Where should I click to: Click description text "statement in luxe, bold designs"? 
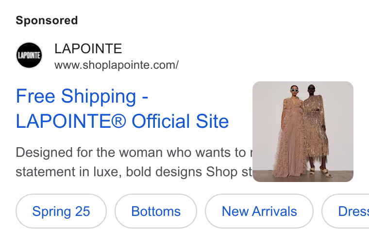click(109, 172)
